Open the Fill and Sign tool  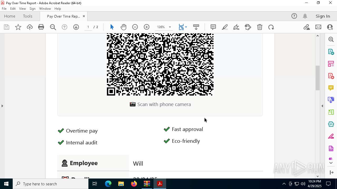point(248,27)
